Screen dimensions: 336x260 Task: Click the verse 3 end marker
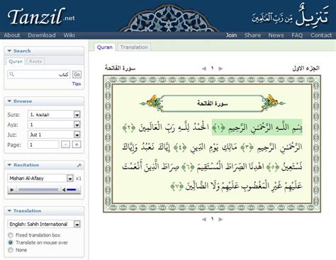click(247, 147)
